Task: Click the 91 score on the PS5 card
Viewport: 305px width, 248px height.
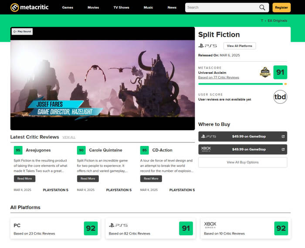Action: pyautogui.click(x=186, y=228)
